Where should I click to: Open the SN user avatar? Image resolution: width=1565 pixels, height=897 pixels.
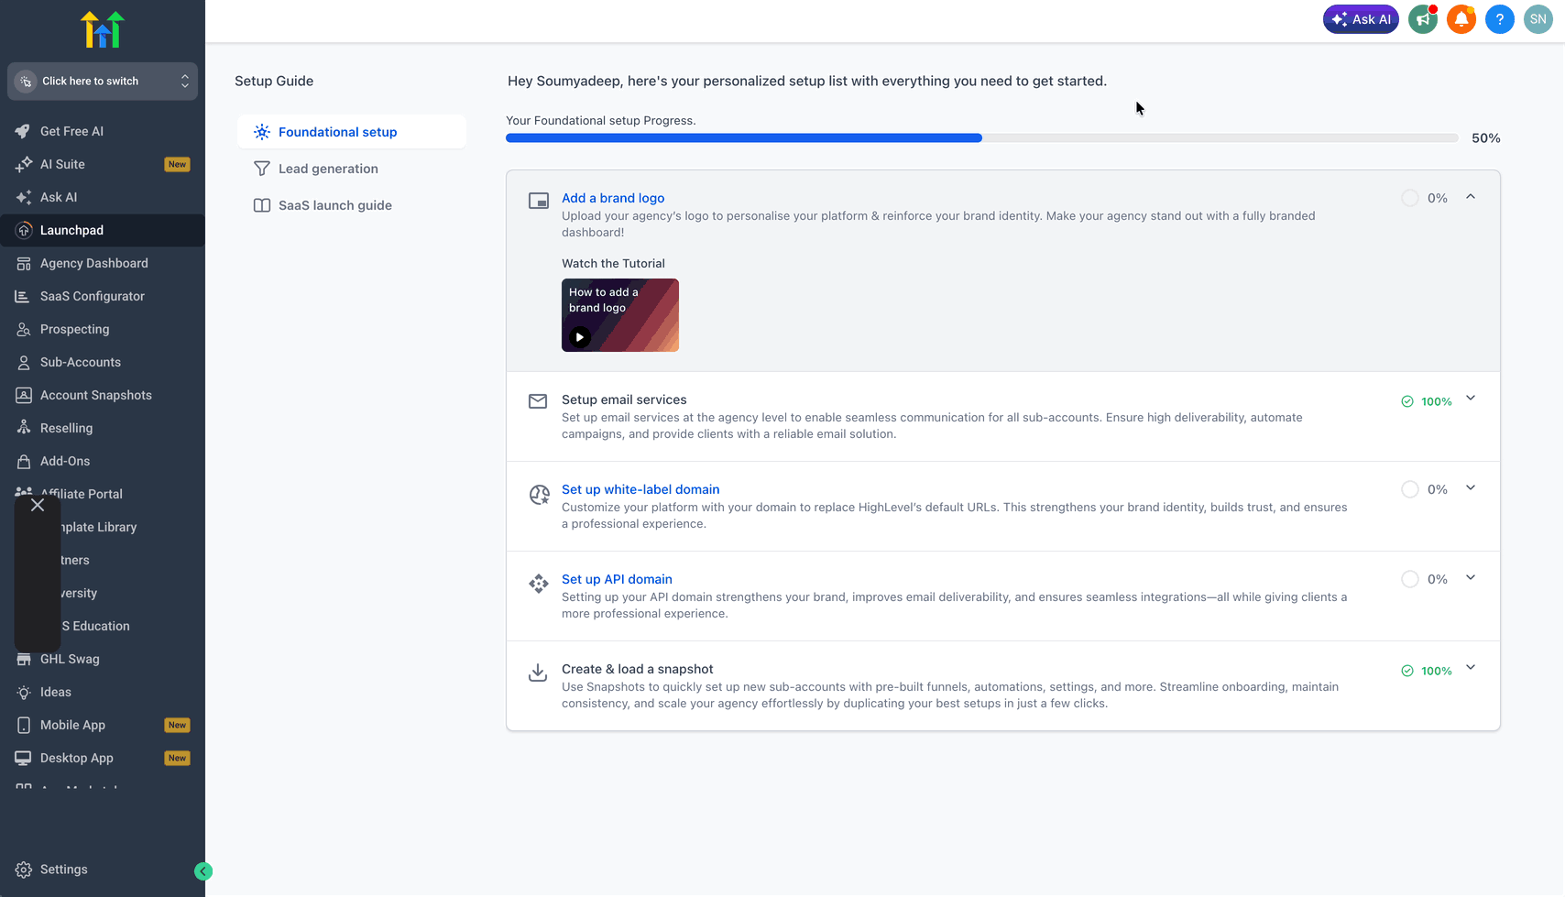pyautogui.click(x=1538, y=19)
